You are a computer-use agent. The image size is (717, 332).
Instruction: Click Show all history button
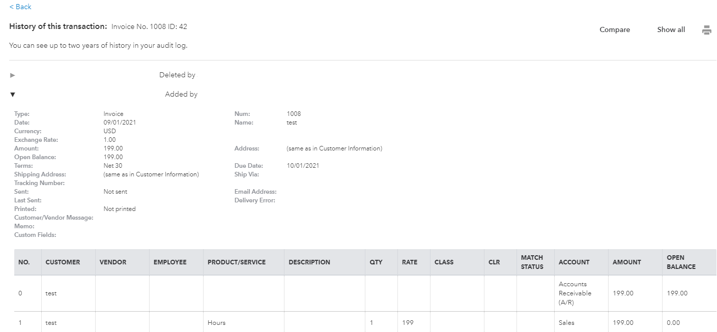pos(671,29)
